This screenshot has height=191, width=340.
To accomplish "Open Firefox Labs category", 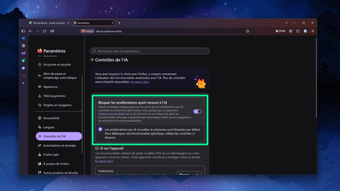I will point(51,154).
